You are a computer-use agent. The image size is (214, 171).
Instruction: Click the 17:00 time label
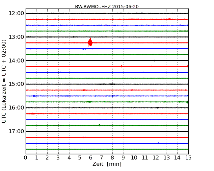click(x=16, y=131)
